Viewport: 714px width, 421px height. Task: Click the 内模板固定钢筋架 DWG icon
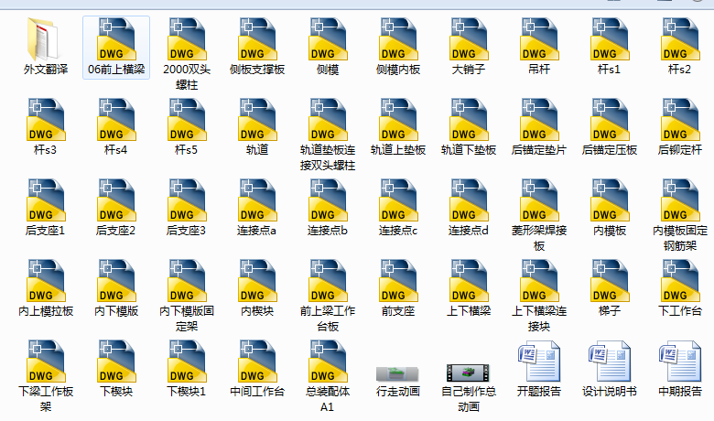click(x=680, y=200)
